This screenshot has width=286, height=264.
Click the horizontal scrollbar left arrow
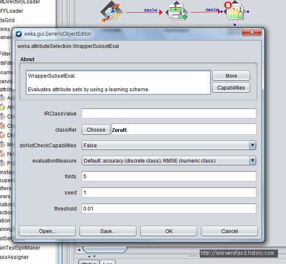pos(79,250)
